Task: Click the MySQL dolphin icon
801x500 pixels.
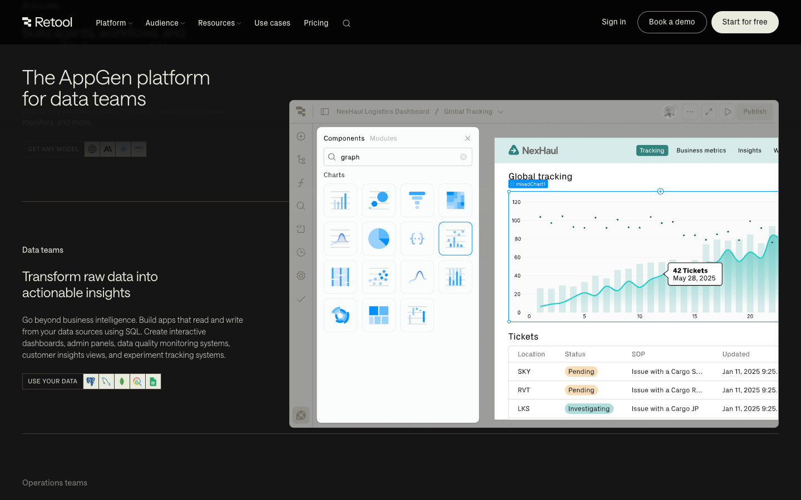Action: click(106, 382)
